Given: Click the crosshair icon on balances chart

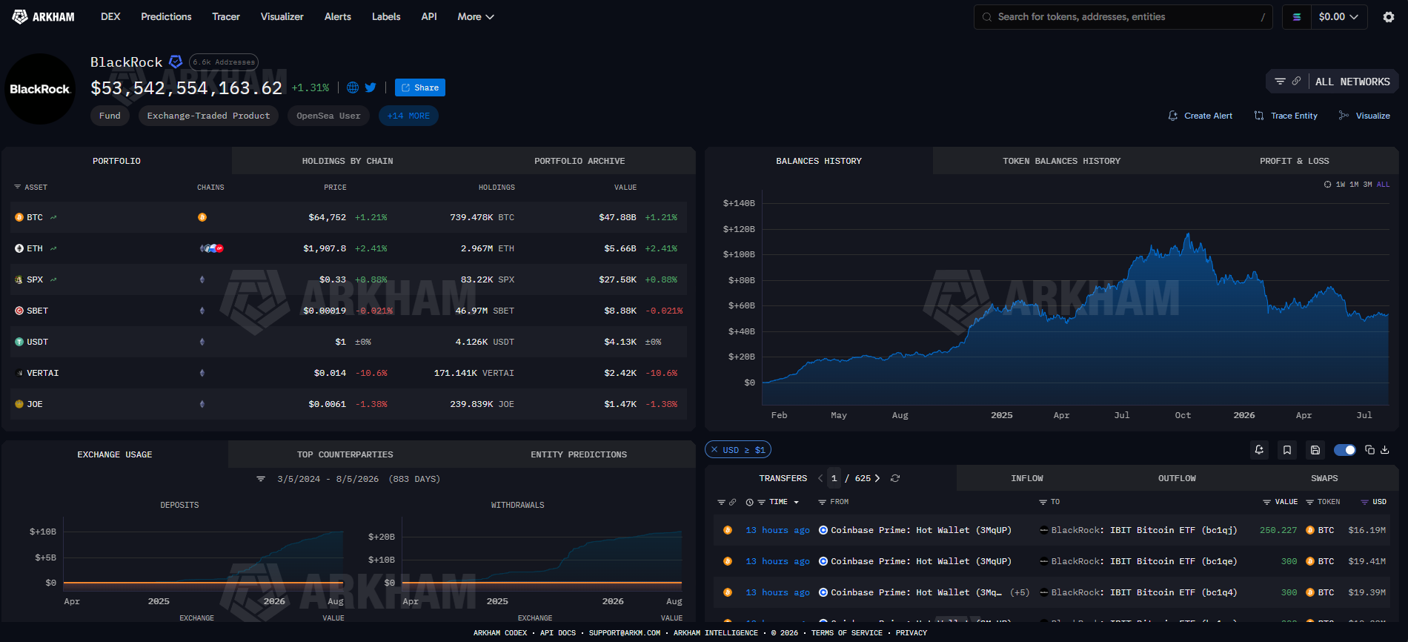Looking at the screenshot, I should (1327, 185).
